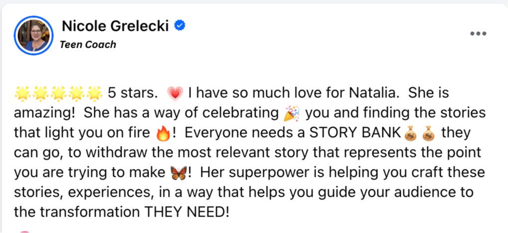Open the Nicole Grelecki name link
508x233 pixels.
pos(116,26)
